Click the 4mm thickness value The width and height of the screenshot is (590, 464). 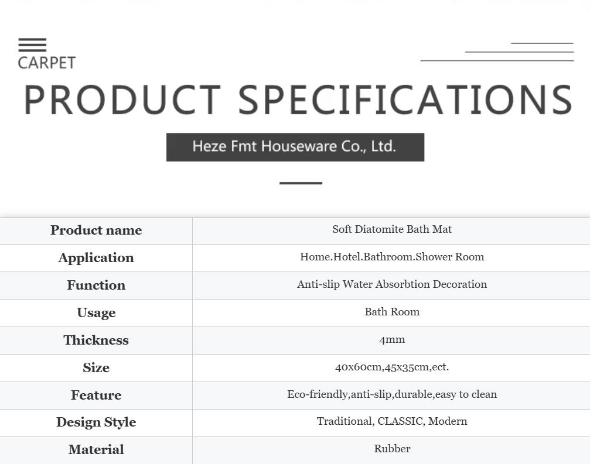(392, 339)
